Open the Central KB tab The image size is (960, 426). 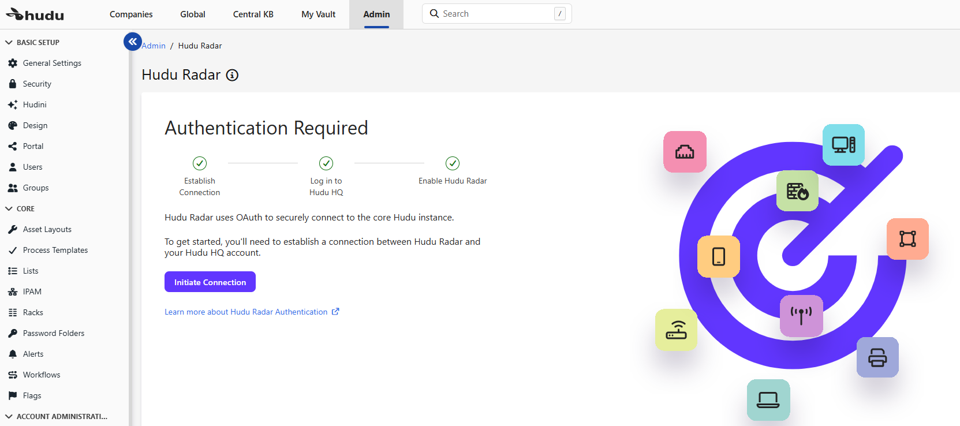(x=253, y=14)
